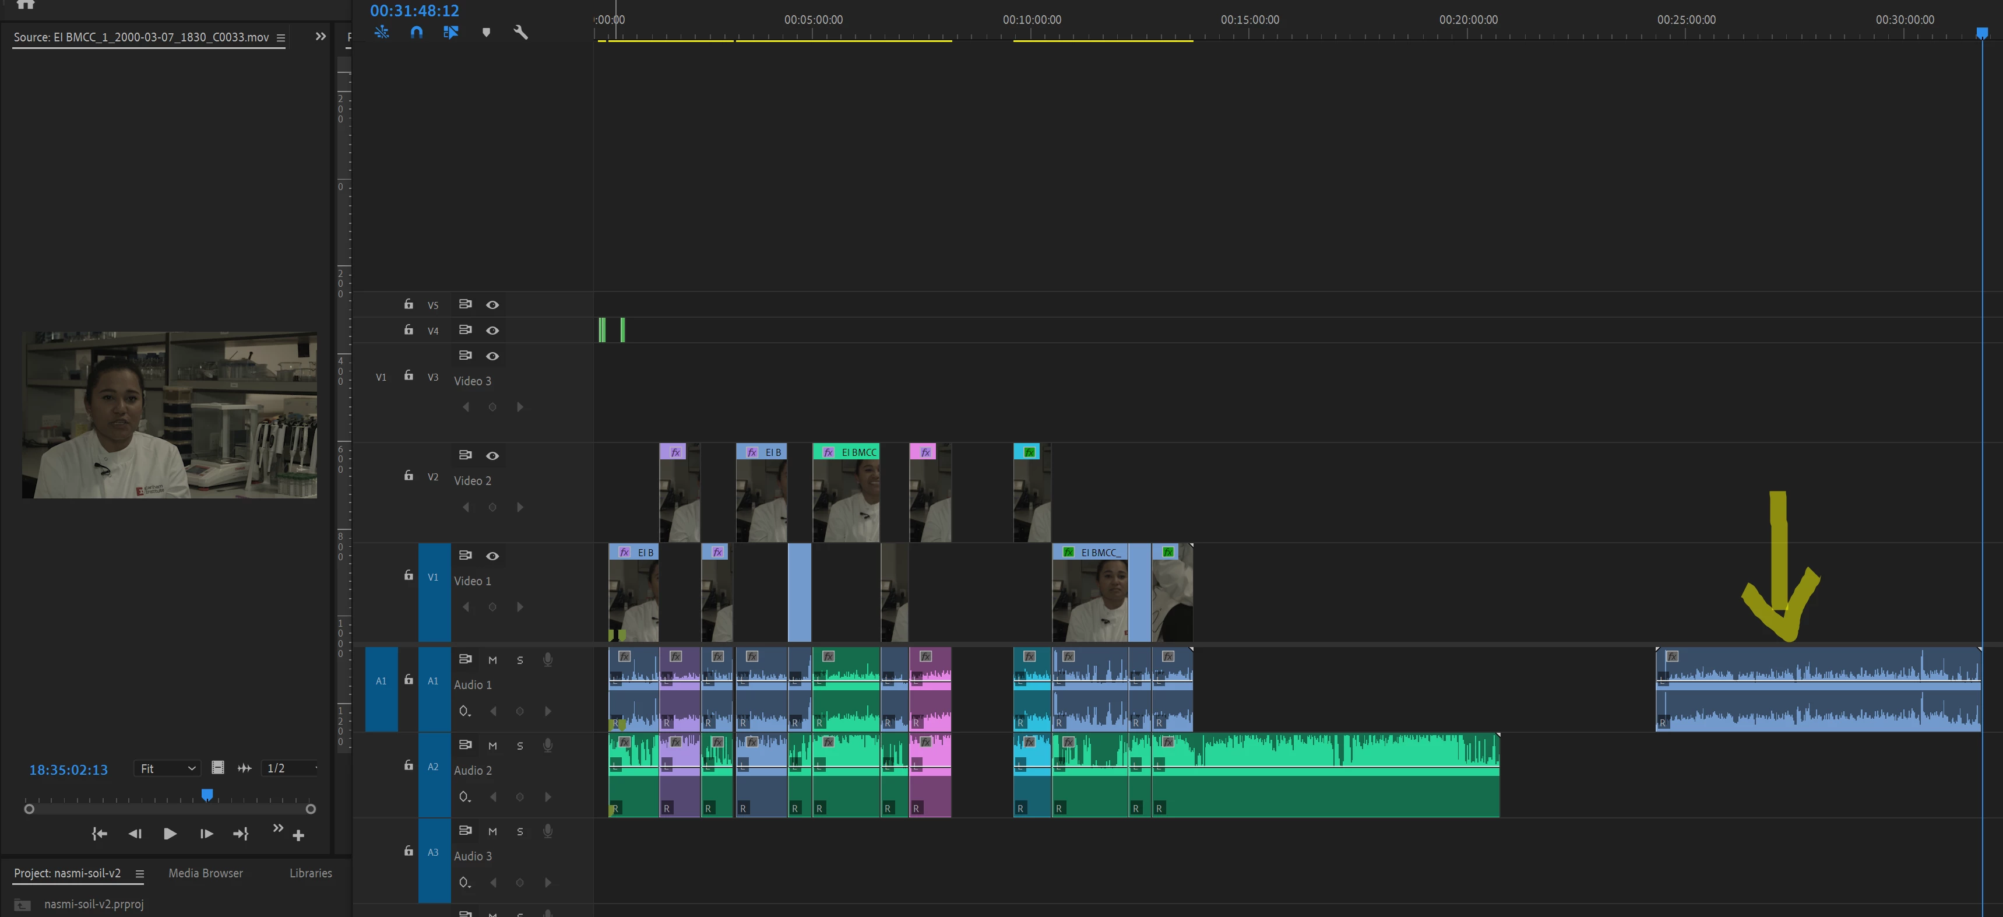Toggle lock on Video 1 track
The image size is (2003, 917).
tap(408, 575)
